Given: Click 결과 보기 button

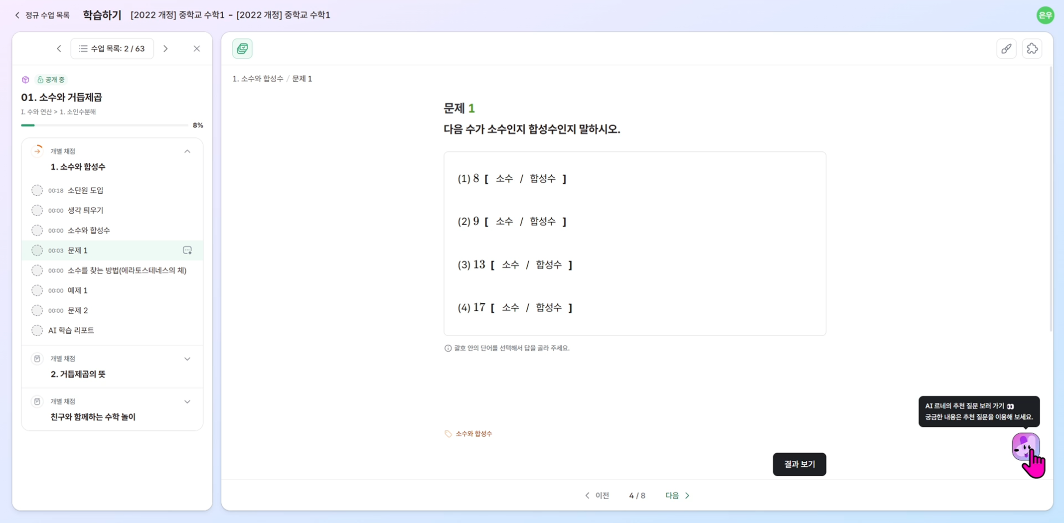Looking at the screenshot, I should pos(799,464).
